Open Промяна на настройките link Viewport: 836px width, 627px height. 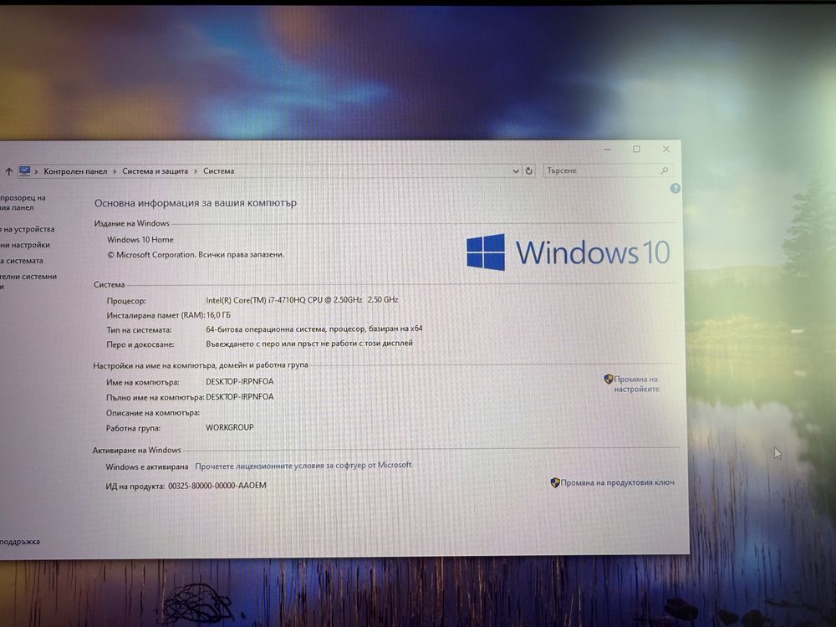point(636,384)
